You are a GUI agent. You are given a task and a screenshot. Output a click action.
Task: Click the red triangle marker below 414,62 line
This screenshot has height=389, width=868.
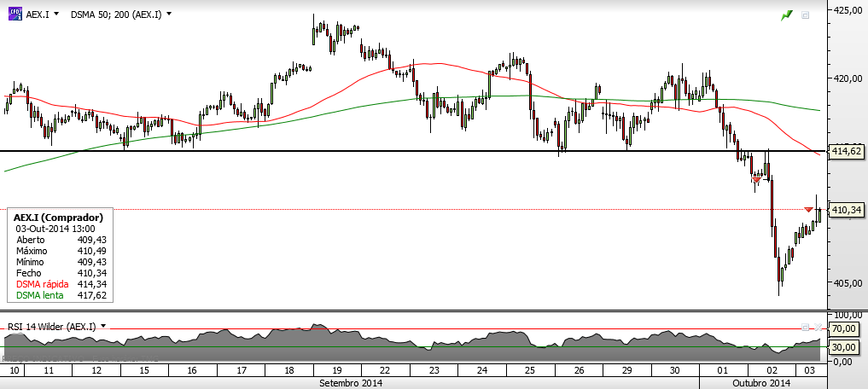(x=756, y=180)
